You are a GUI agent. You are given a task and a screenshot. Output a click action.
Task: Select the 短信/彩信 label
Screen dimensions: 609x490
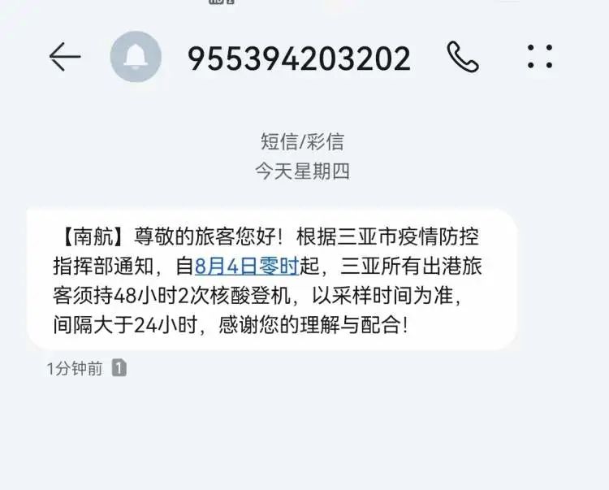302,141
